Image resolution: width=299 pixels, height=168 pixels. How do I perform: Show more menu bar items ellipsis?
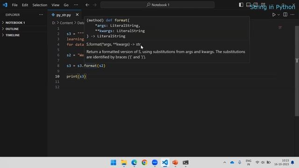[x=76, y=5]
